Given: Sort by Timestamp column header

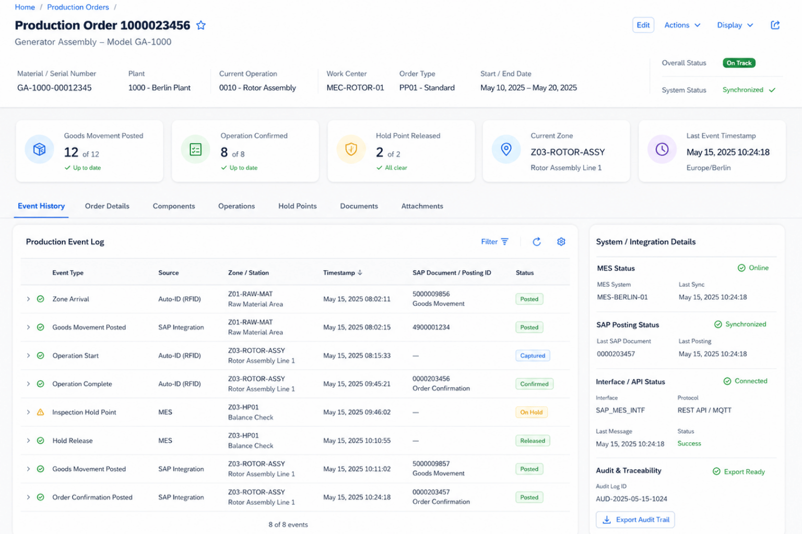Looking at the screenshot, I should pos(343,273).
